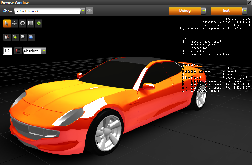Select the node select arrow tool
This screenshot has height=165, width=252.
[7, 23]
